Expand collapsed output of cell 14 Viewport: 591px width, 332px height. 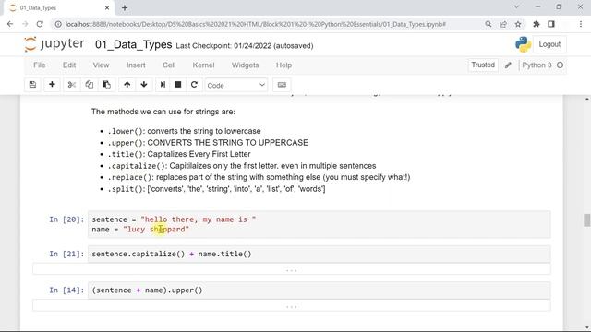(292, 306)
